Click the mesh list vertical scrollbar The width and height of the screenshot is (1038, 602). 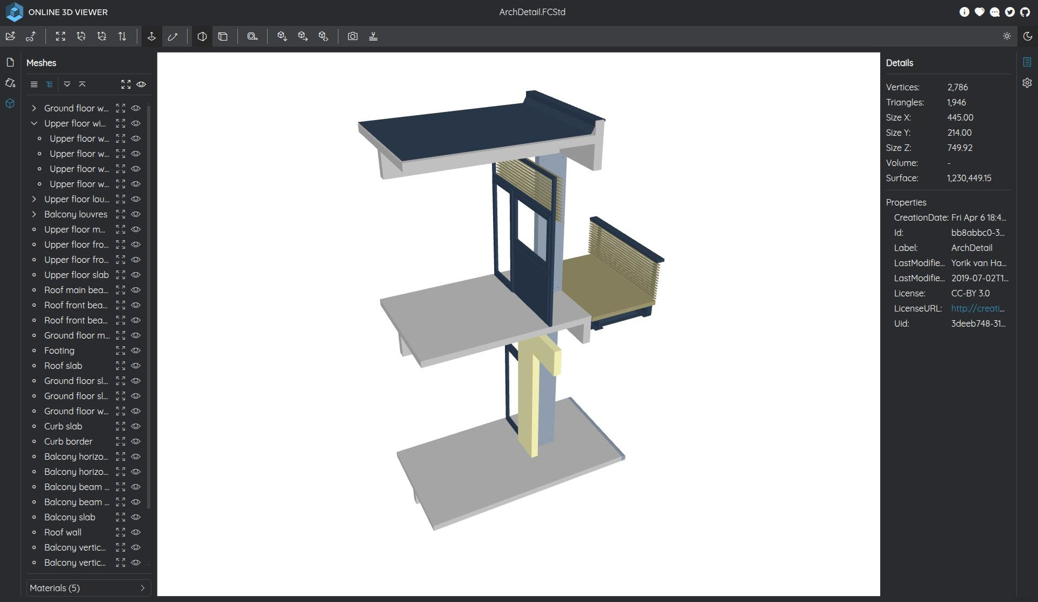(149, 303)
